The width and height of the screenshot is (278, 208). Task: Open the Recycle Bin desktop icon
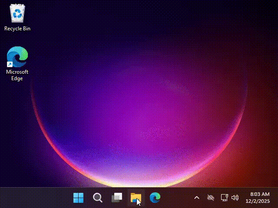point(17,13)
